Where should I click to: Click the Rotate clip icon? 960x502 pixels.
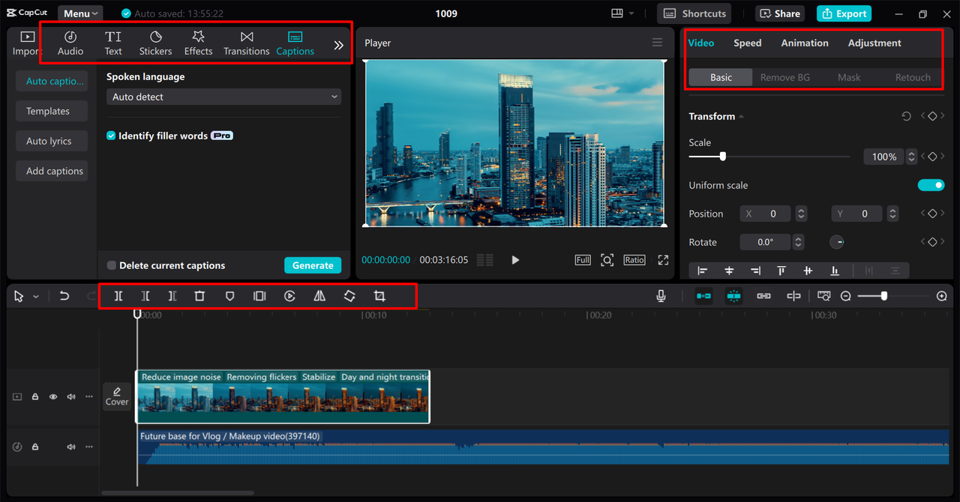(x=349, y=296)
